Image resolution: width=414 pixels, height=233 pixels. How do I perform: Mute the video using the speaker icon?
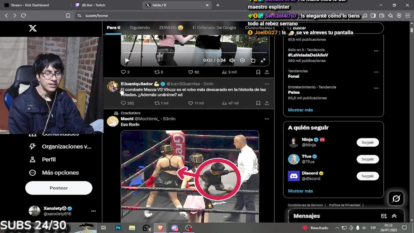click(232, 60)
